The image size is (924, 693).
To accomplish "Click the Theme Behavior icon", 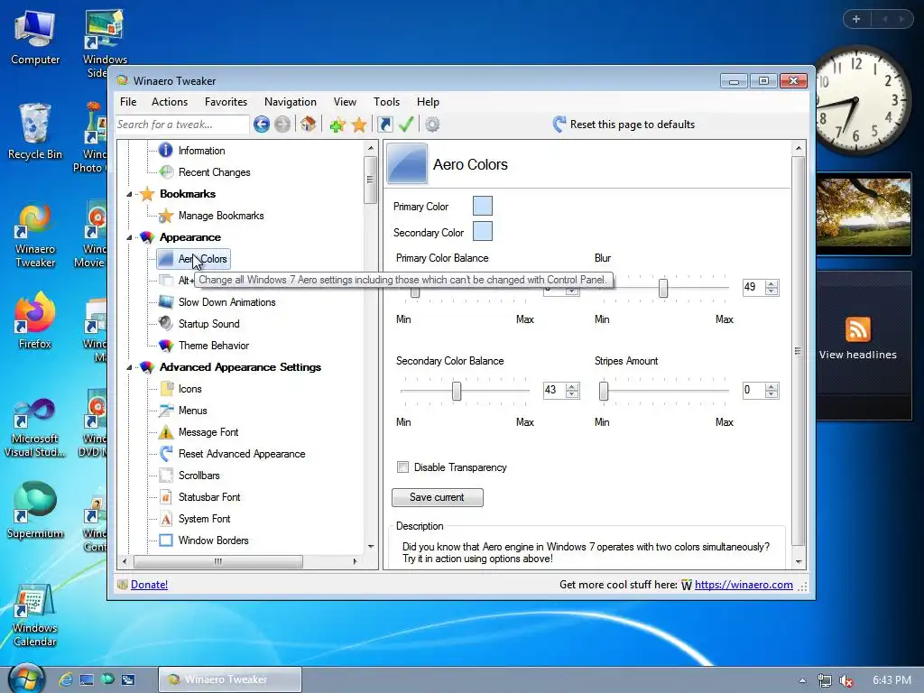I will (166, 346).
